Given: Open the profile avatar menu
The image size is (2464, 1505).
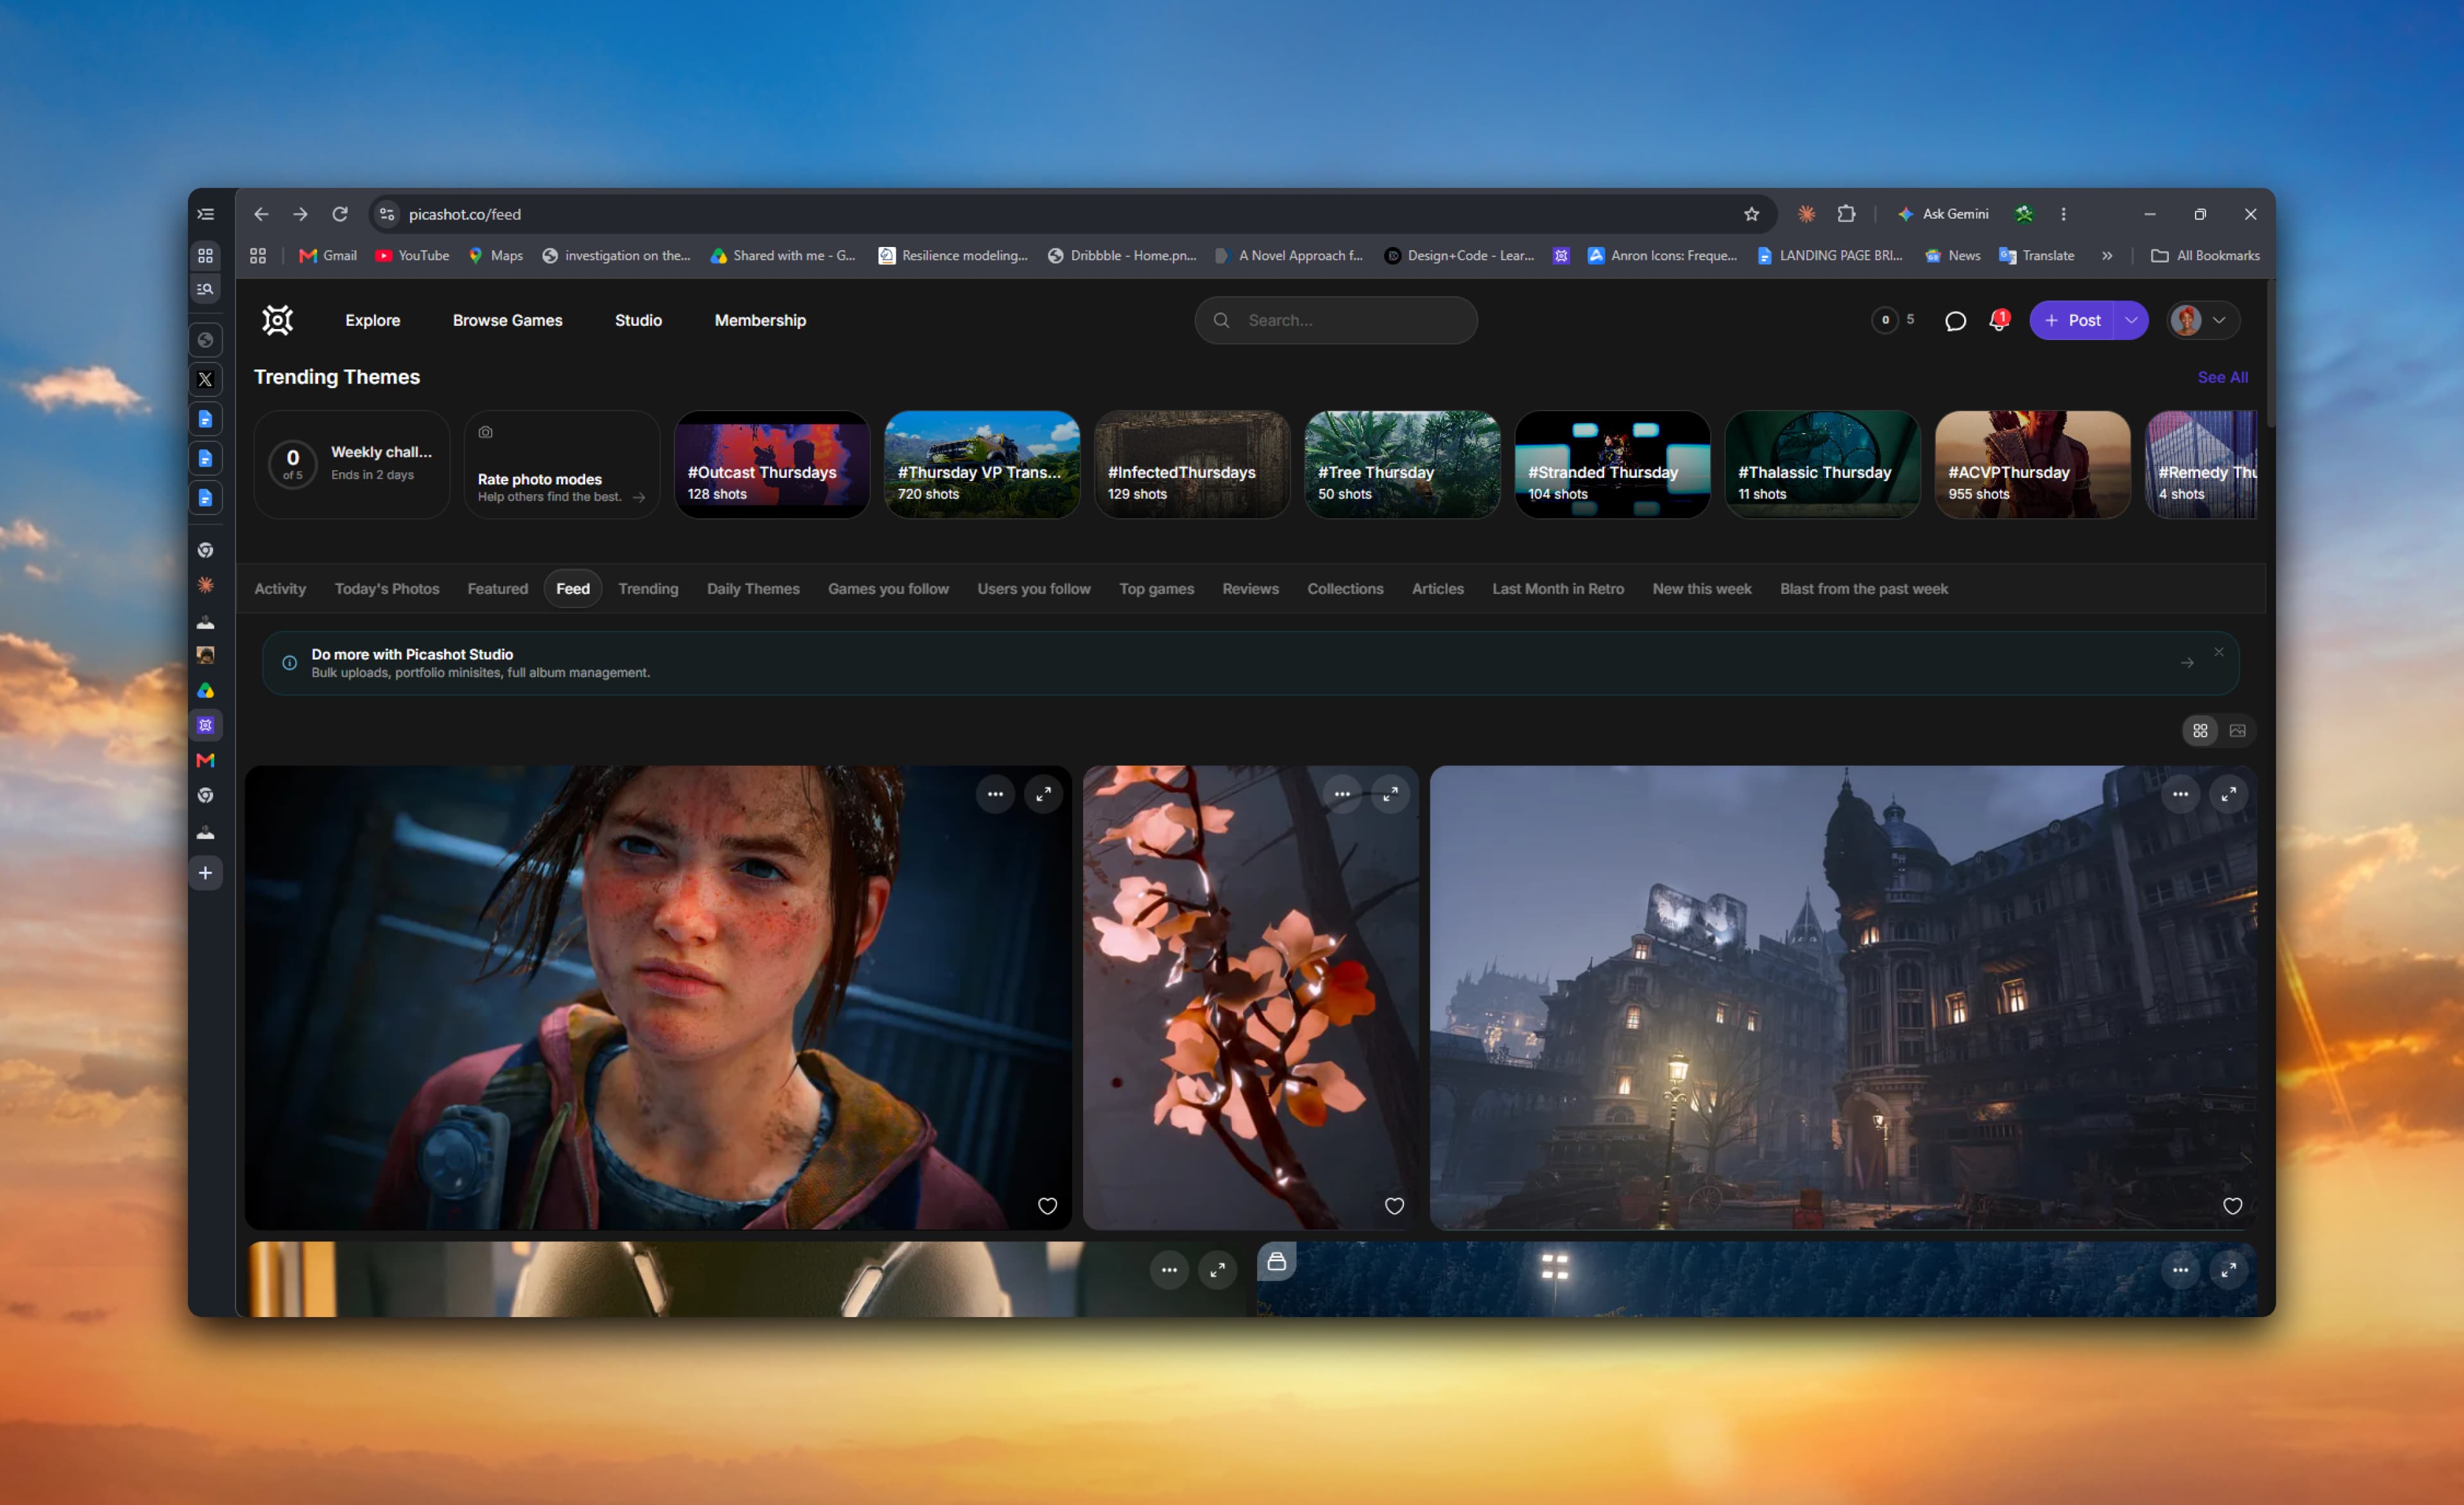Looking at the screenshot, I should [x=2204, y=320].
